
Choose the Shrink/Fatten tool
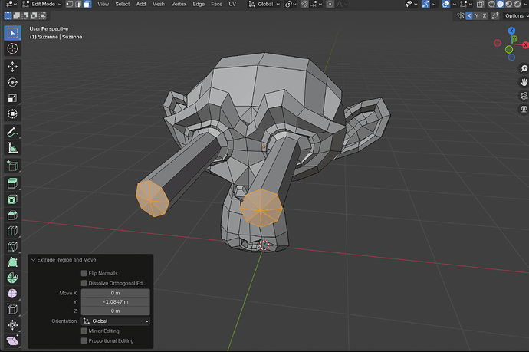12,325
